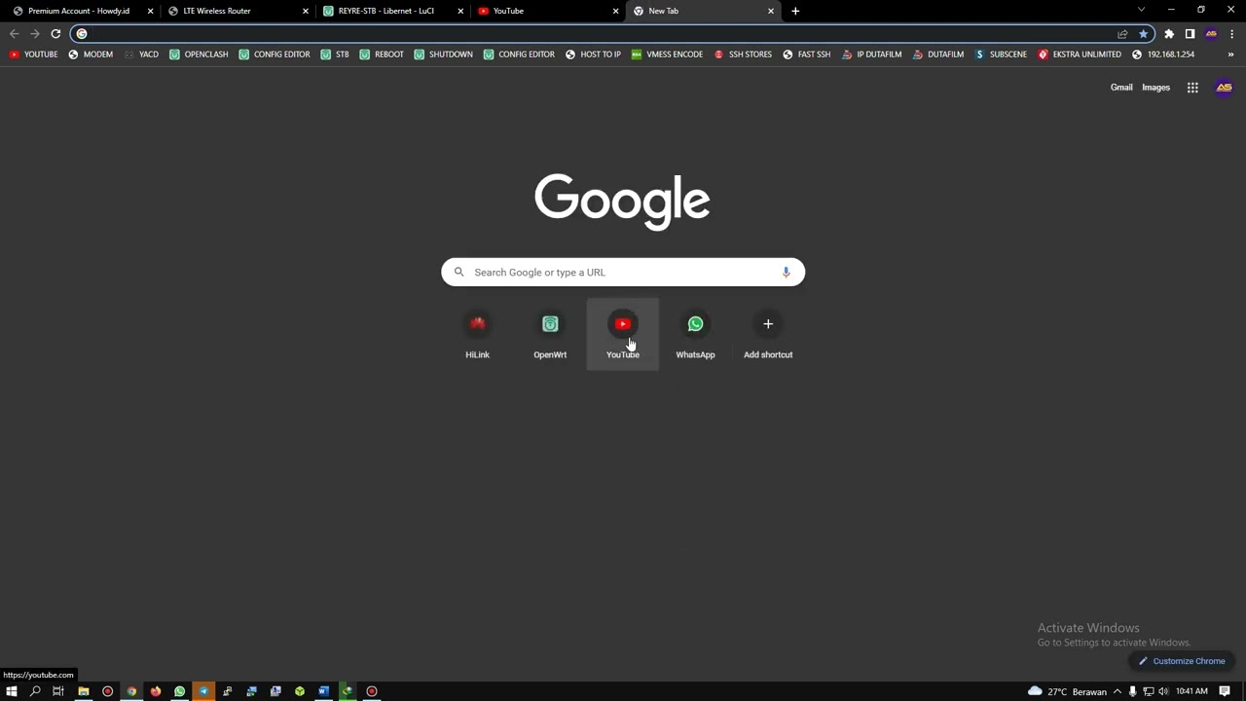Open the OpenWrt shortcut tile

pyautogui.click(x=550, y=334)
